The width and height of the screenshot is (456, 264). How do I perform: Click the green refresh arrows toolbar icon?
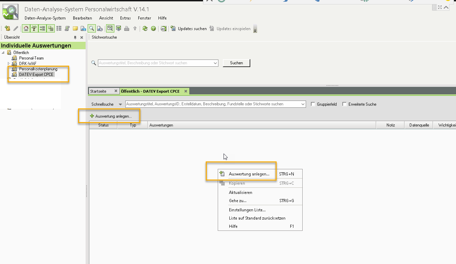(145, 29)
